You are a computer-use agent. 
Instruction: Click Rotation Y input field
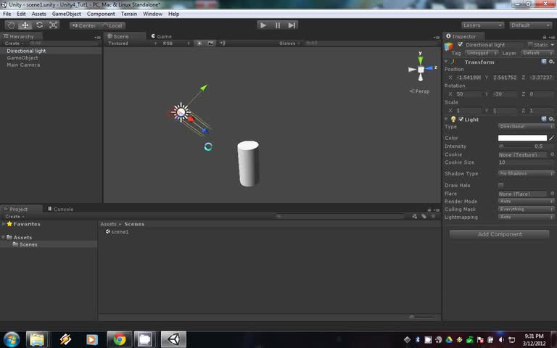(x=505, y=94)
